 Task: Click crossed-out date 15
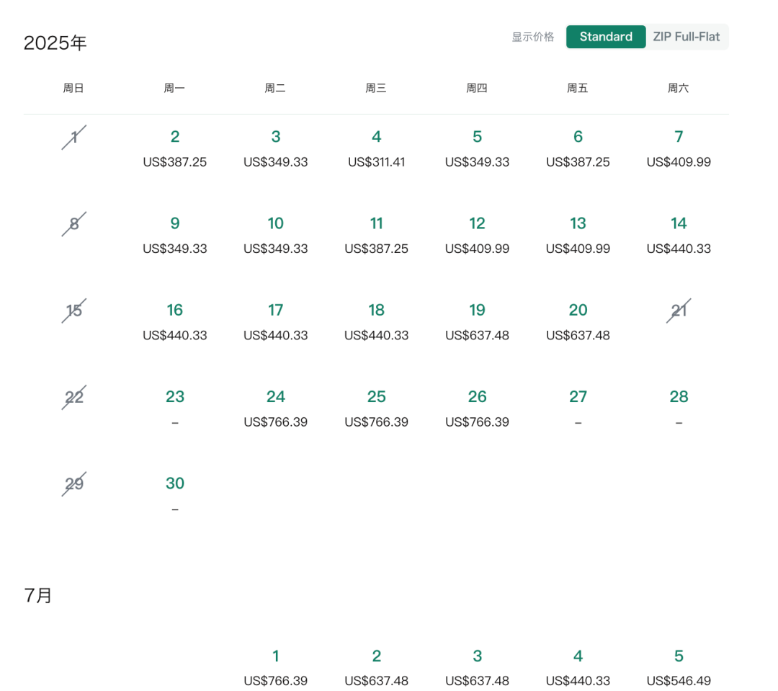click(74, 311)
